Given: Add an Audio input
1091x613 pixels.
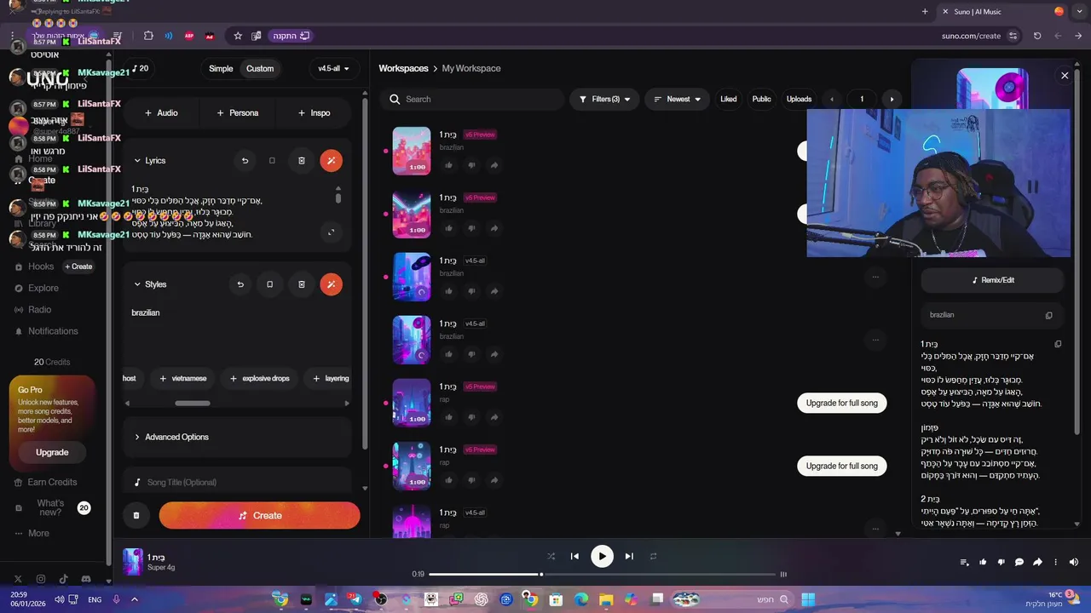Looking at the screenshot, I should [161, 112].
